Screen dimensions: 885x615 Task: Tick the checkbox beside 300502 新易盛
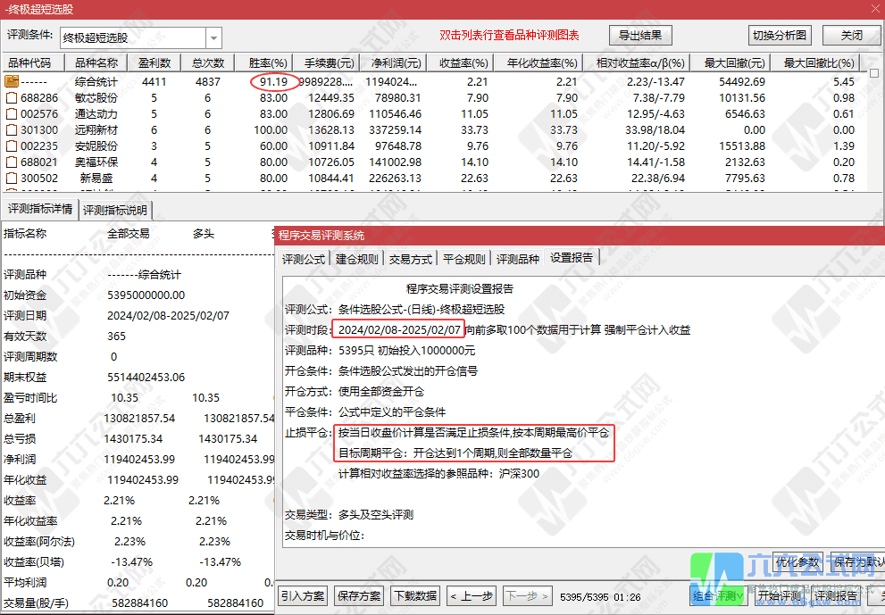pyautogui.click(x=13, y=178)
